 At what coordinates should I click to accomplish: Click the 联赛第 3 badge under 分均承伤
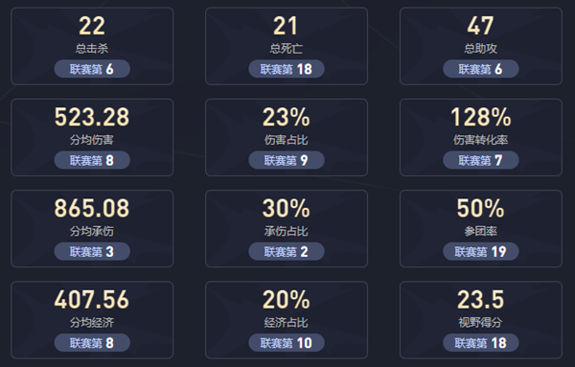coord(92,251)
